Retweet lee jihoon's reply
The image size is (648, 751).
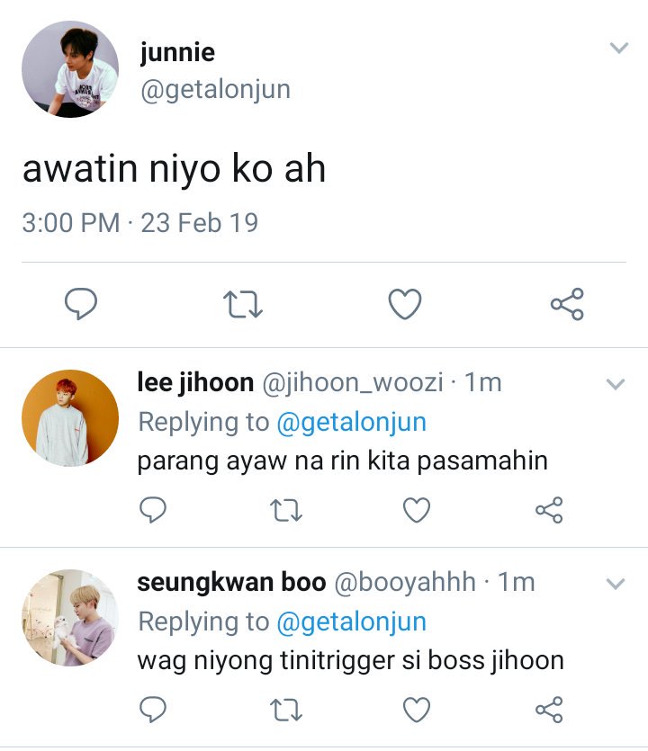(286, 510)
